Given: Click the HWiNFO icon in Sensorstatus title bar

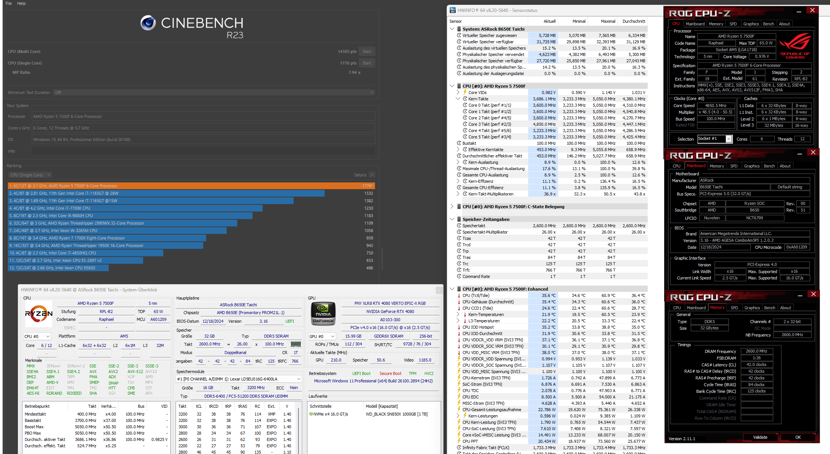Looking at the screenshot, I should tap(453, 10).
